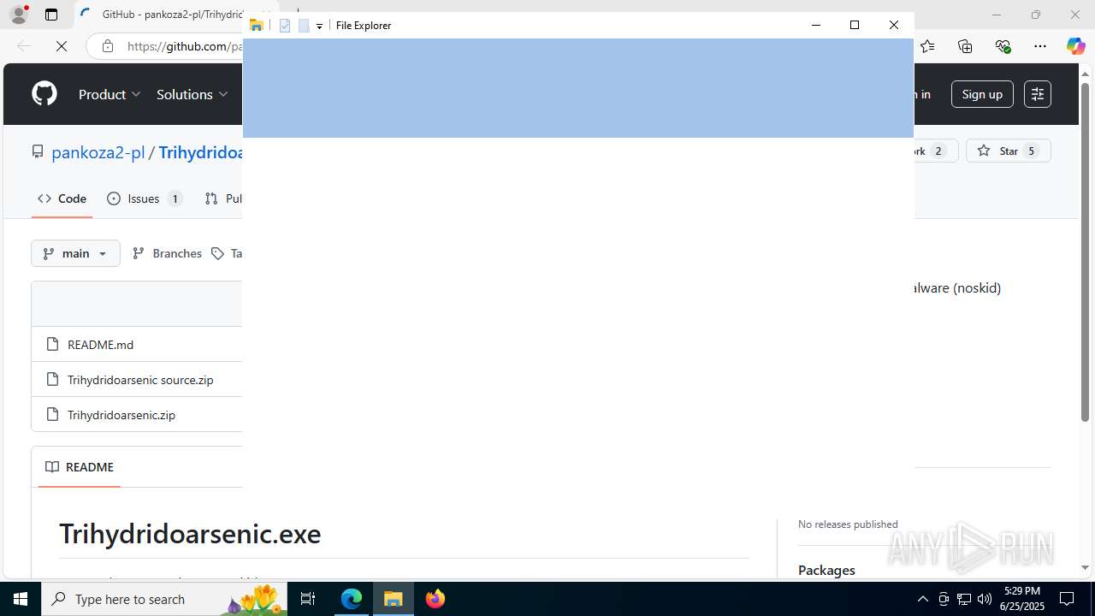The image size is (1095, 616).
Task: Open the GitHub appearance settings icon button
Action: [1037, 94]
